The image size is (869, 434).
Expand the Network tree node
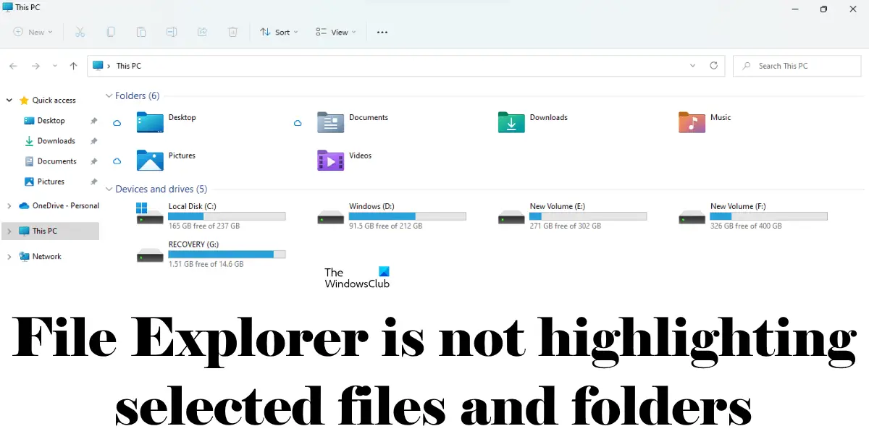click(9, 257)
